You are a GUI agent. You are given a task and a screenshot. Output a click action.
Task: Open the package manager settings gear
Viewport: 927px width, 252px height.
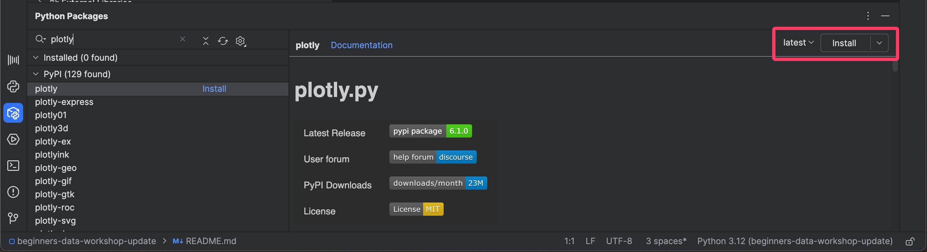point(241,41)
